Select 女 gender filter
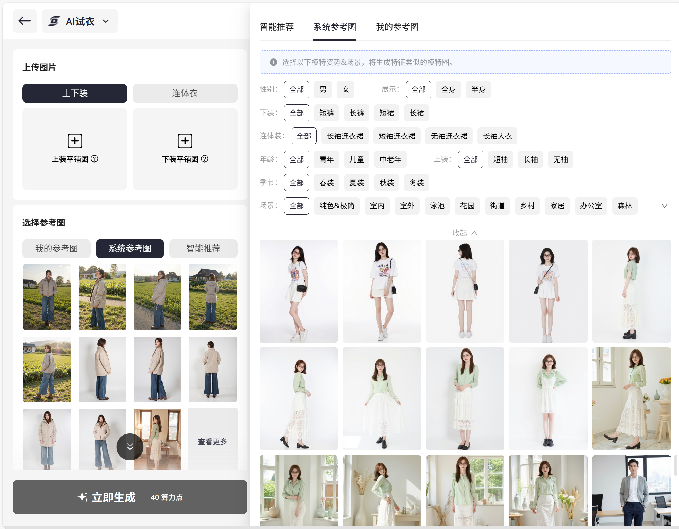Screen dimensions: 679x529 coord(345,89)
